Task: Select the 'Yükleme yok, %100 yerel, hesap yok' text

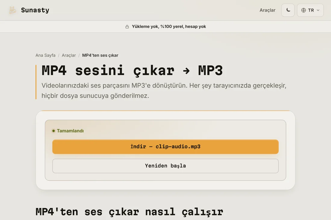Action: (x=169, y=26)
